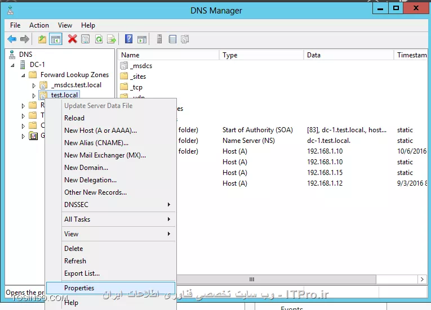Click the horizontal scrollbar thumb
Screen dimensions: 431x310
point(276,279)
